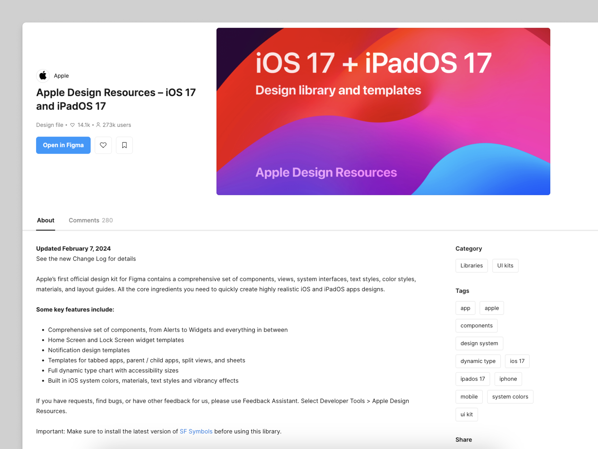The image size is (598, 449).
Task: Click the Apple logo avatar
Action: (x=43, y=75)
